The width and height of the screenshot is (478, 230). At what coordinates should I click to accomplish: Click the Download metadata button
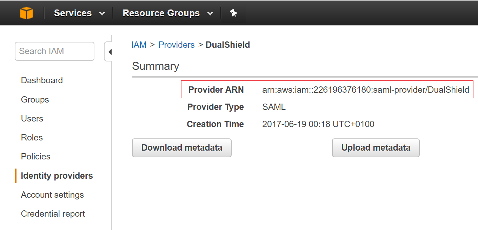point(181,148)
